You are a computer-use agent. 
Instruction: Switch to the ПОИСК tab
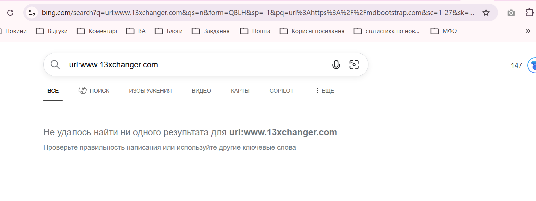pos(94,90)
